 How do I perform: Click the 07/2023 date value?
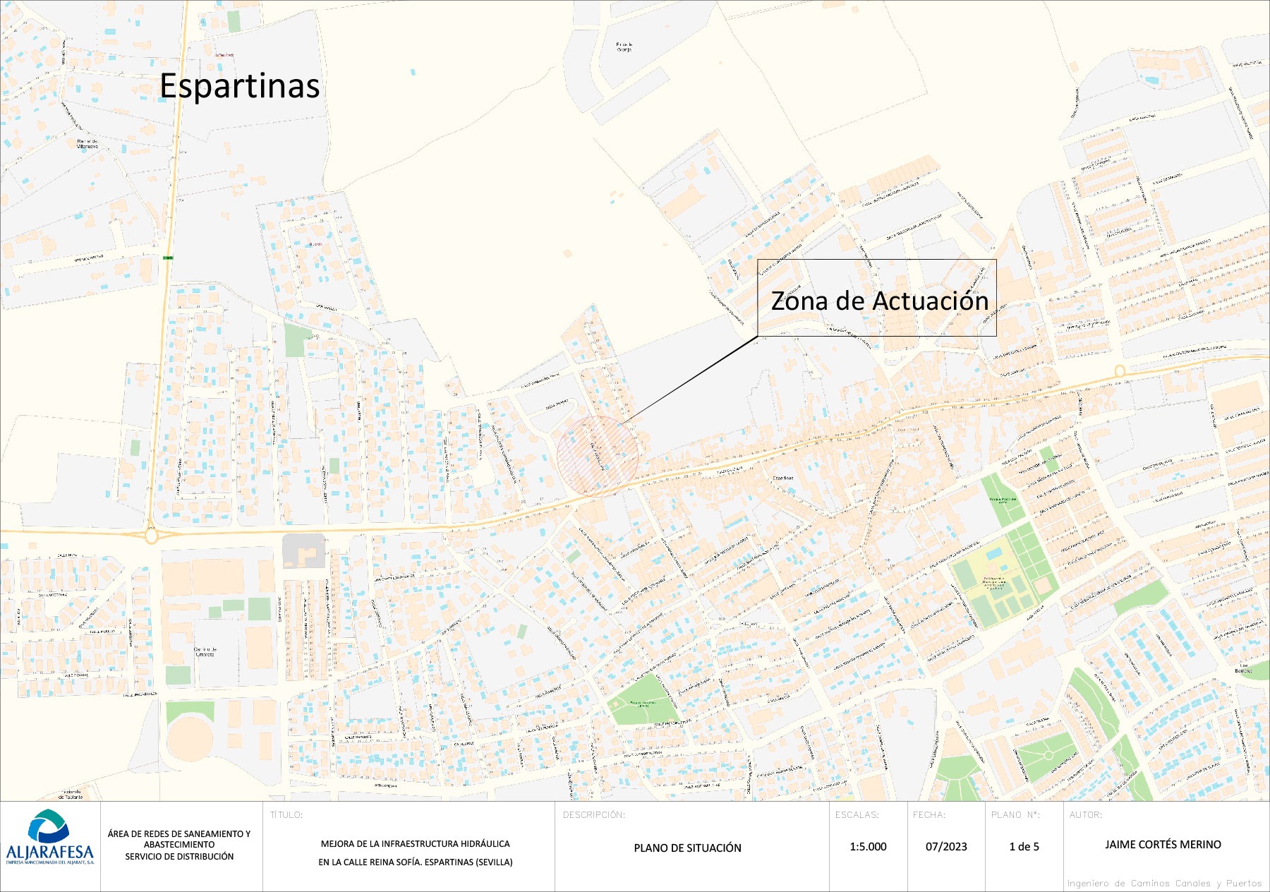(946, 847)
